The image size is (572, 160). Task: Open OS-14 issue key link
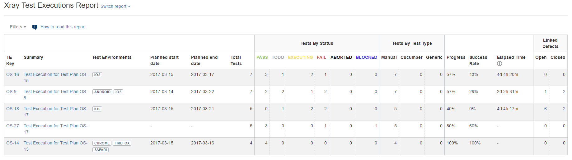pyautogui.click(x=12, y=143)
